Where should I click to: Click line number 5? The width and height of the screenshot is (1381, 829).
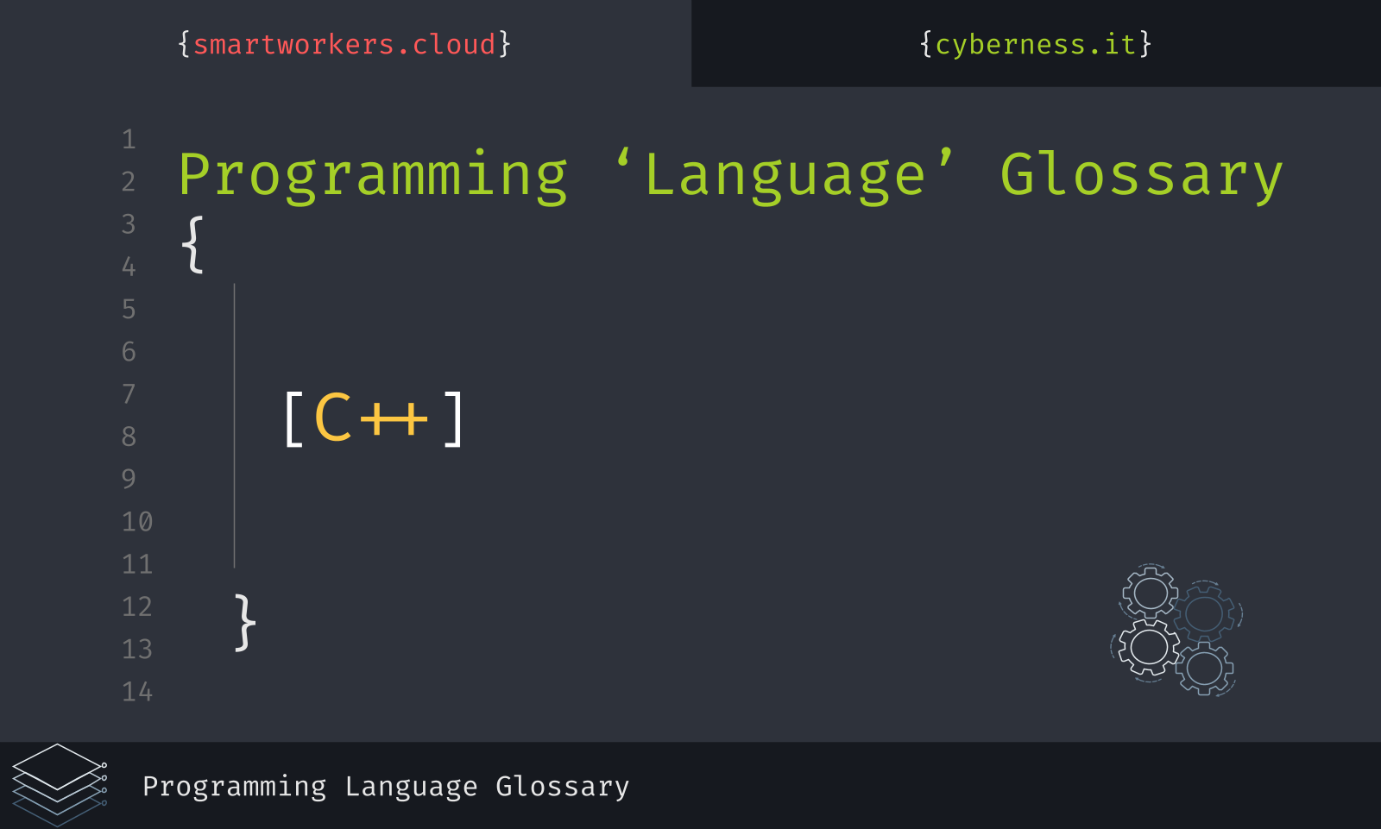pyautogui.click(x=129, y=309)
